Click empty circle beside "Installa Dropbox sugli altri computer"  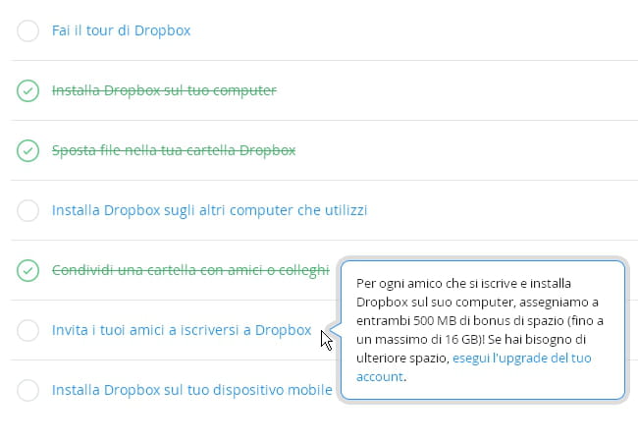[x=28, y=210]
